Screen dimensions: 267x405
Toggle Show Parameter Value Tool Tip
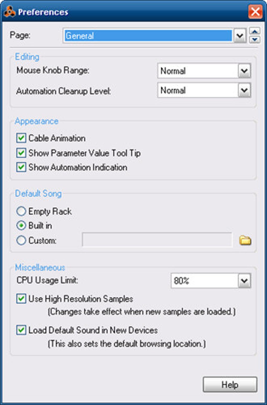tap(21, 153)
